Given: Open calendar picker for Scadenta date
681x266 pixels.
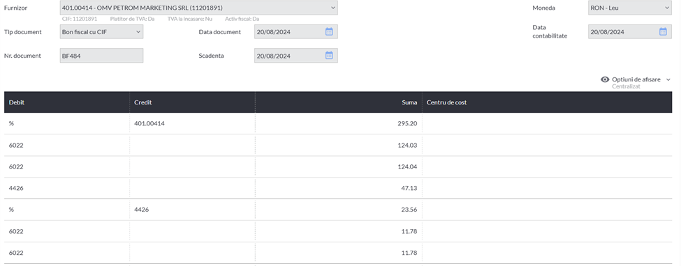Looking at the screenshot, I should click(329, 56).
